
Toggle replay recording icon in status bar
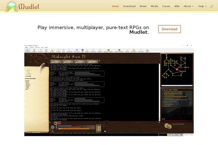pyautogui.click(x=177, y=135)
